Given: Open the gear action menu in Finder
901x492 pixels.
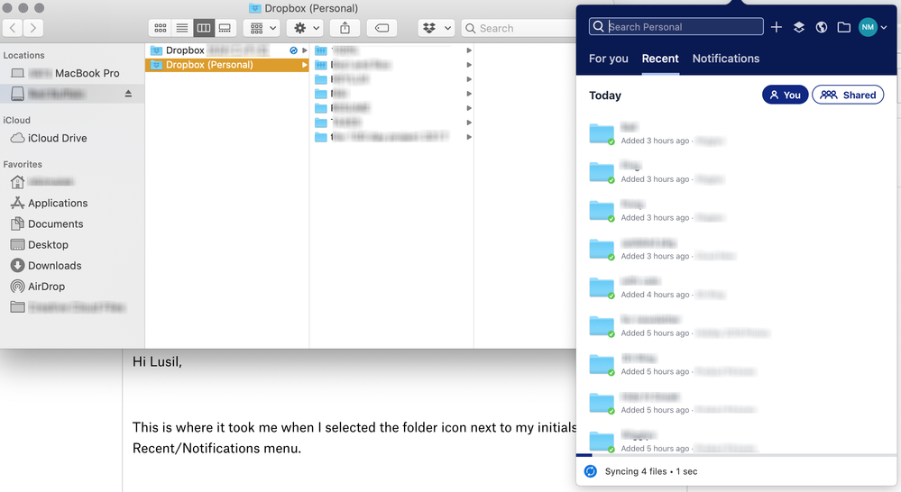Looking at the screenshot, I should [306, 28].
